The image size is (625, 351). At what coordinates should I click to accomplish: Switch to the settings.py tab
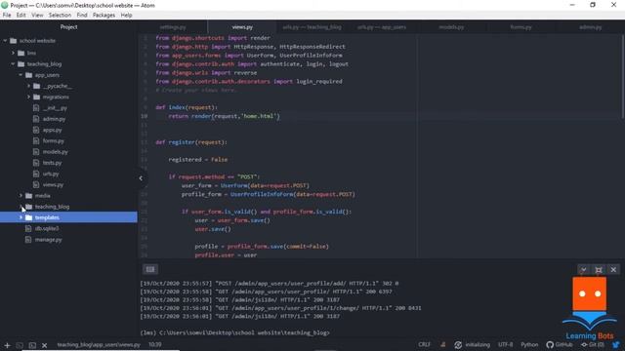coord(173,27)
